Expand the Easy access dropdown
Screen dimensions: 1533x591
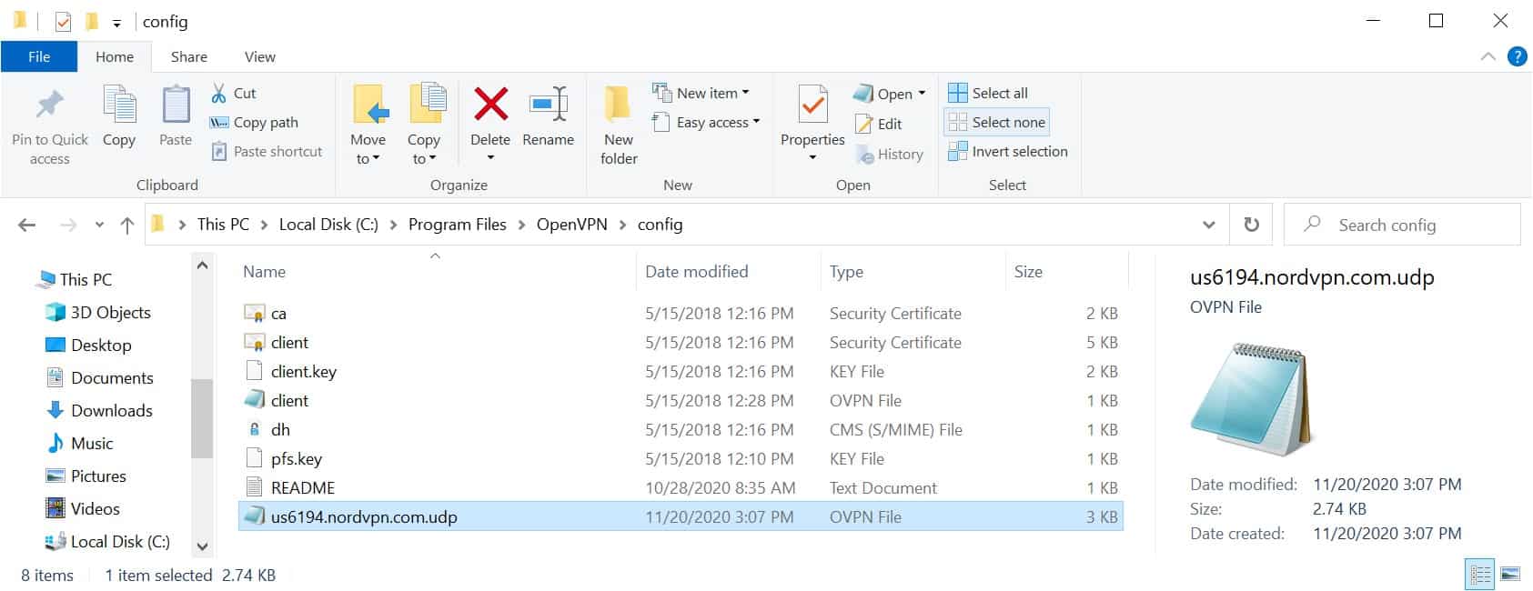pos(755,122)
